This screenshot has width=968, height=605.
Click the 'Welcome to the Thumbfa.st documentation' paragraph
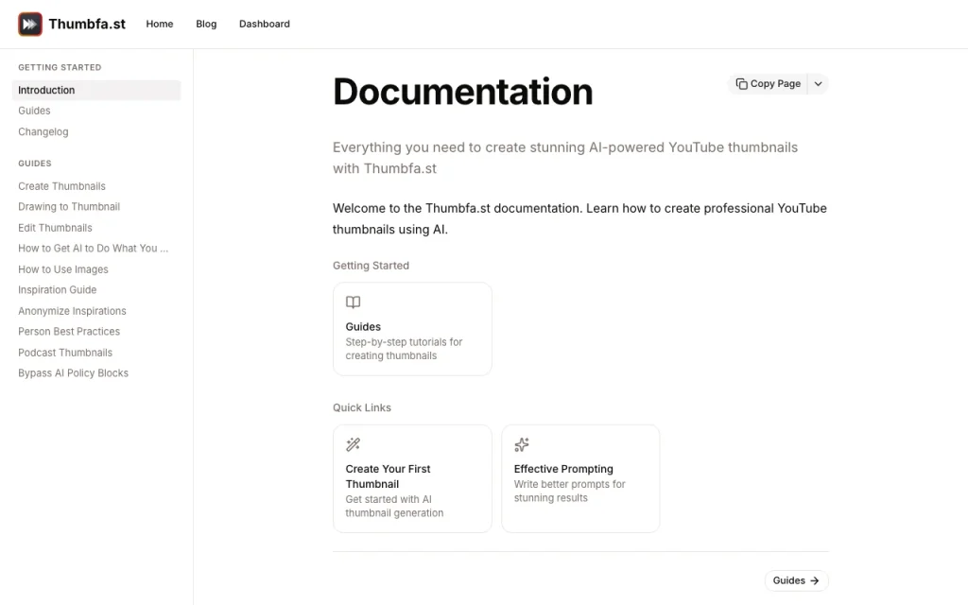579,218
